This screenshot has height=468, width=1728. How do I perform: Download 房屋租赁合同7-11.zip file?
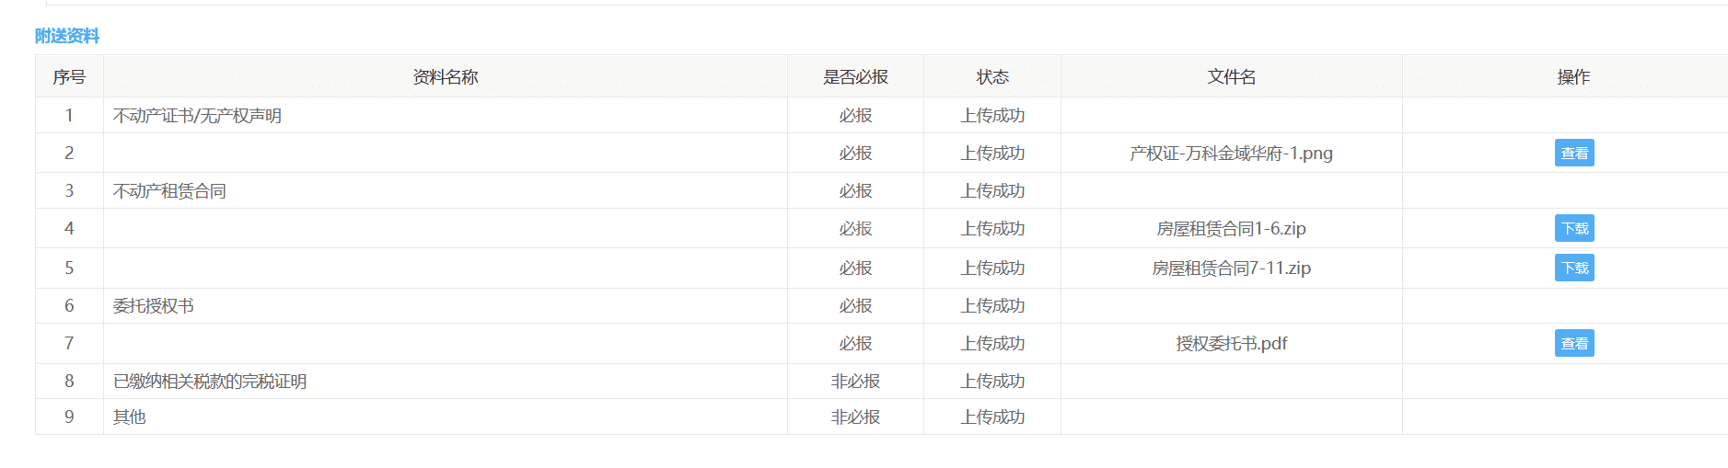pos(1573,268)
